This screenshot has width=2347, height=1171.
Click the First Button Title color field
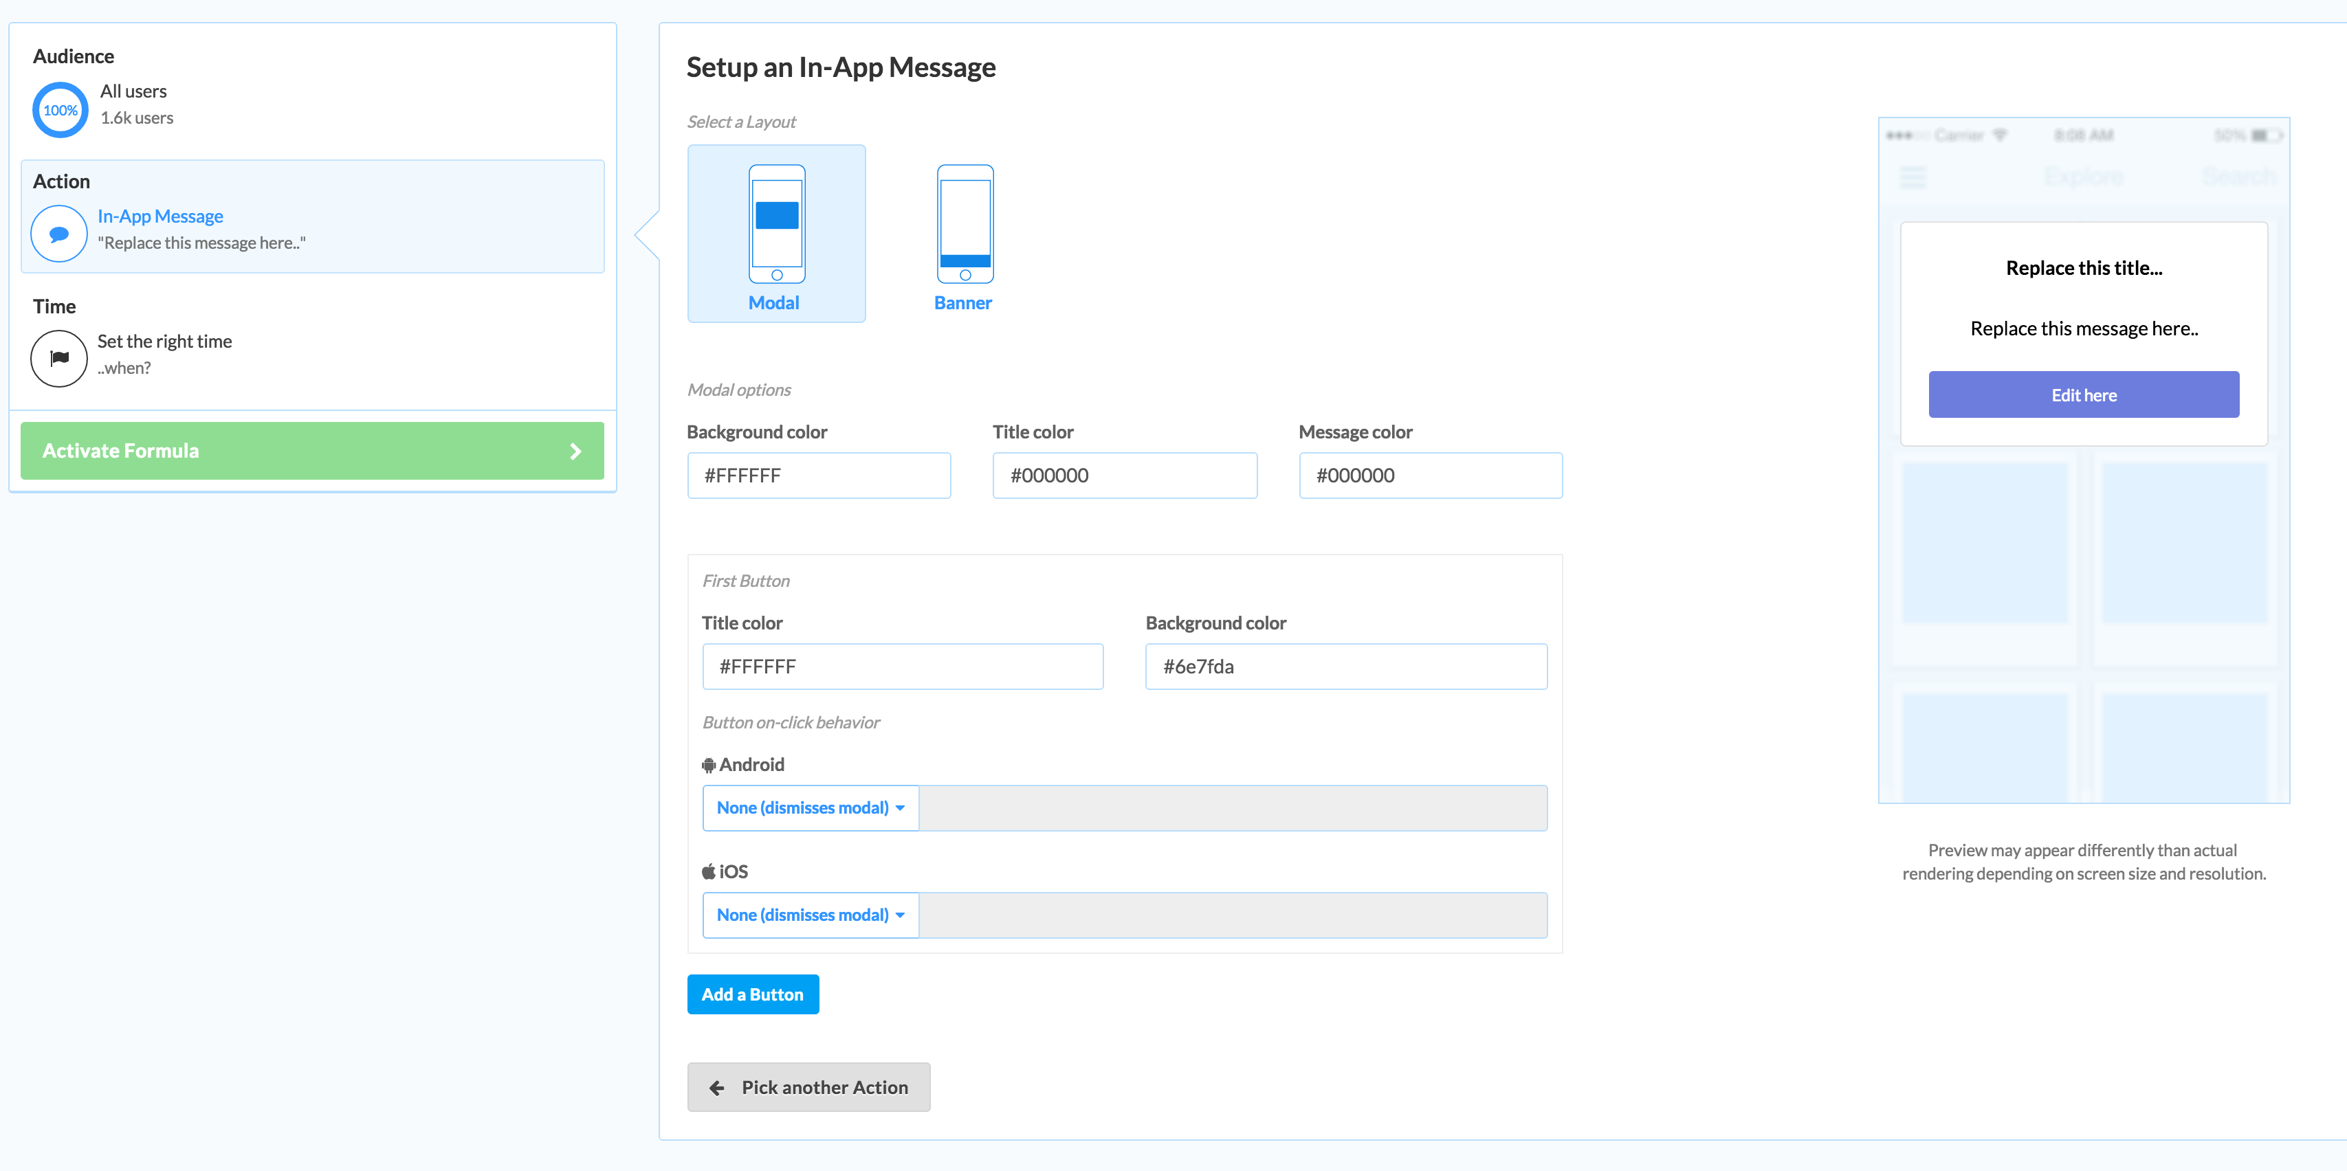[x=902, y=667]
